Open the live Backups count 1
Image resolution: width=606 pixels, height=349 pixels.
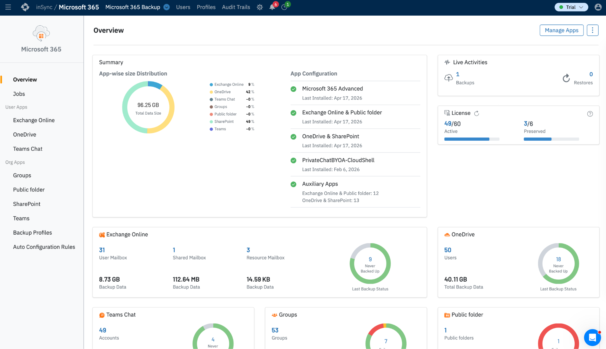coord(457,74)
